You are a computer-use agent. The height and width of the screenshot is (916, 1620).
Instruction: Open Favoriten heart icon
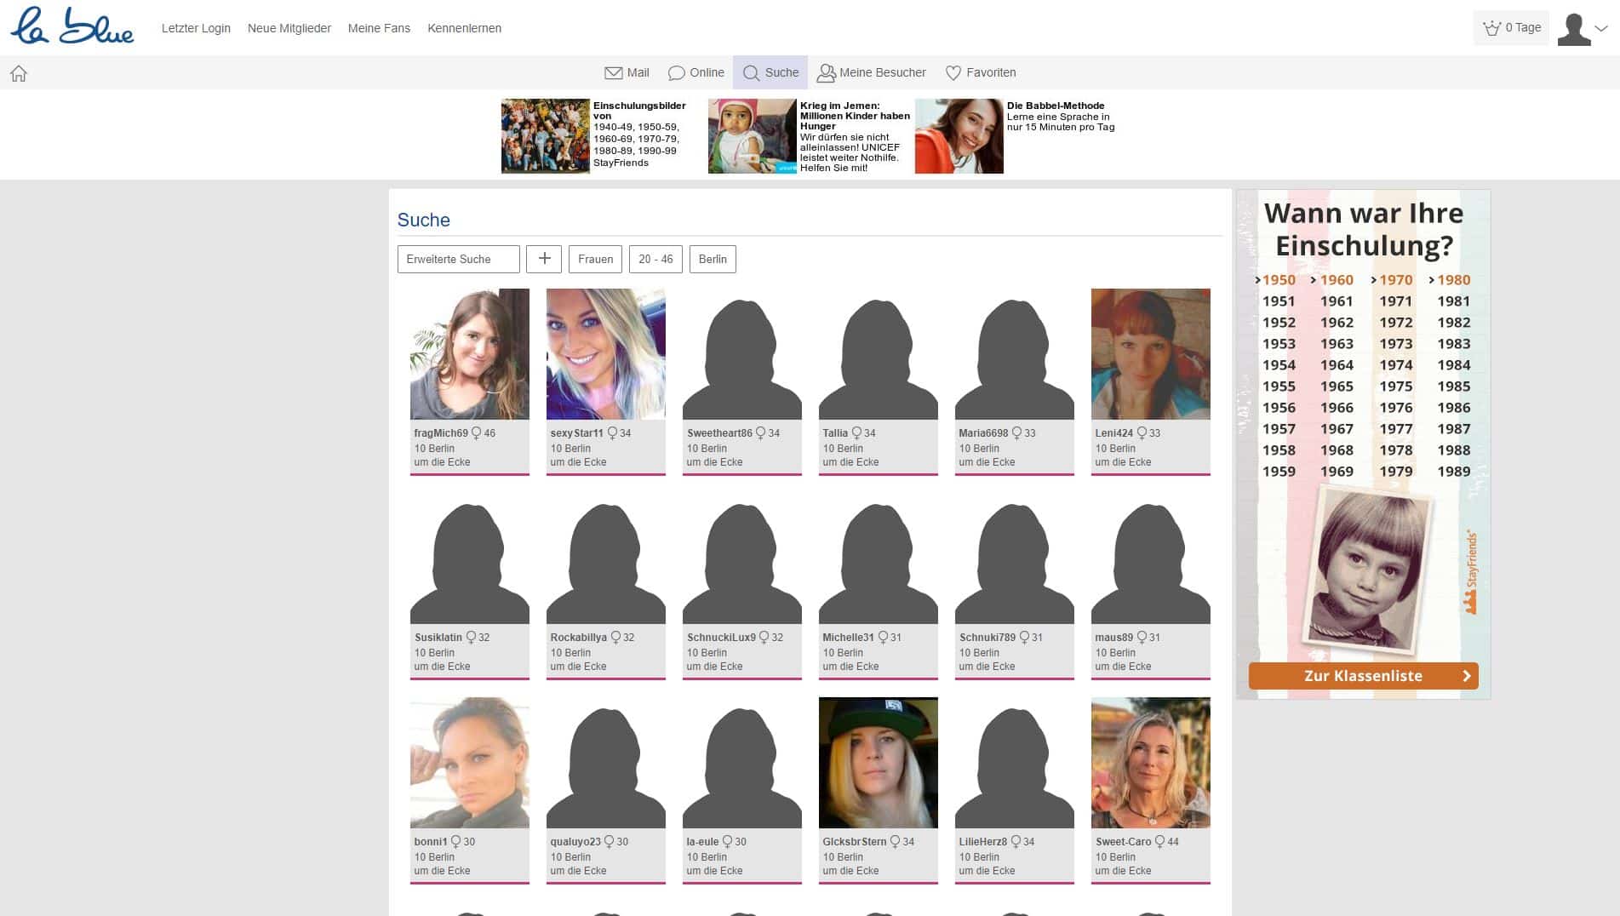pos(953,72)
